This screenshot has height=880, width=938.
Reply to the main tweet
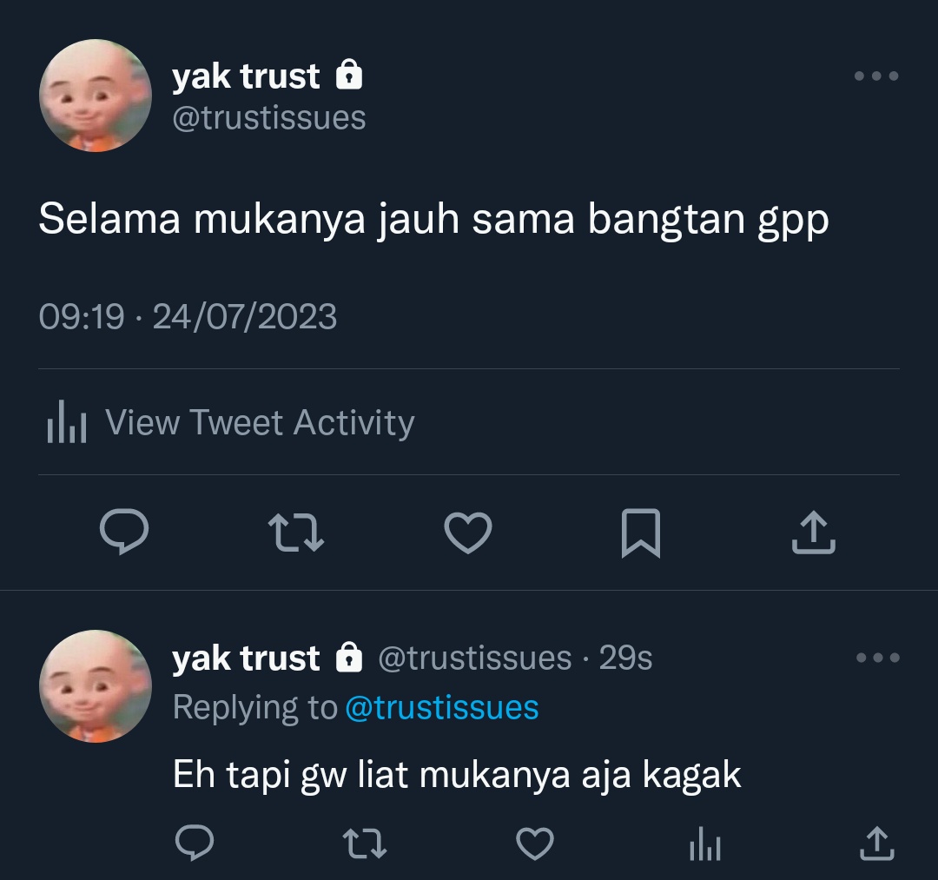[x=124, y=532]
